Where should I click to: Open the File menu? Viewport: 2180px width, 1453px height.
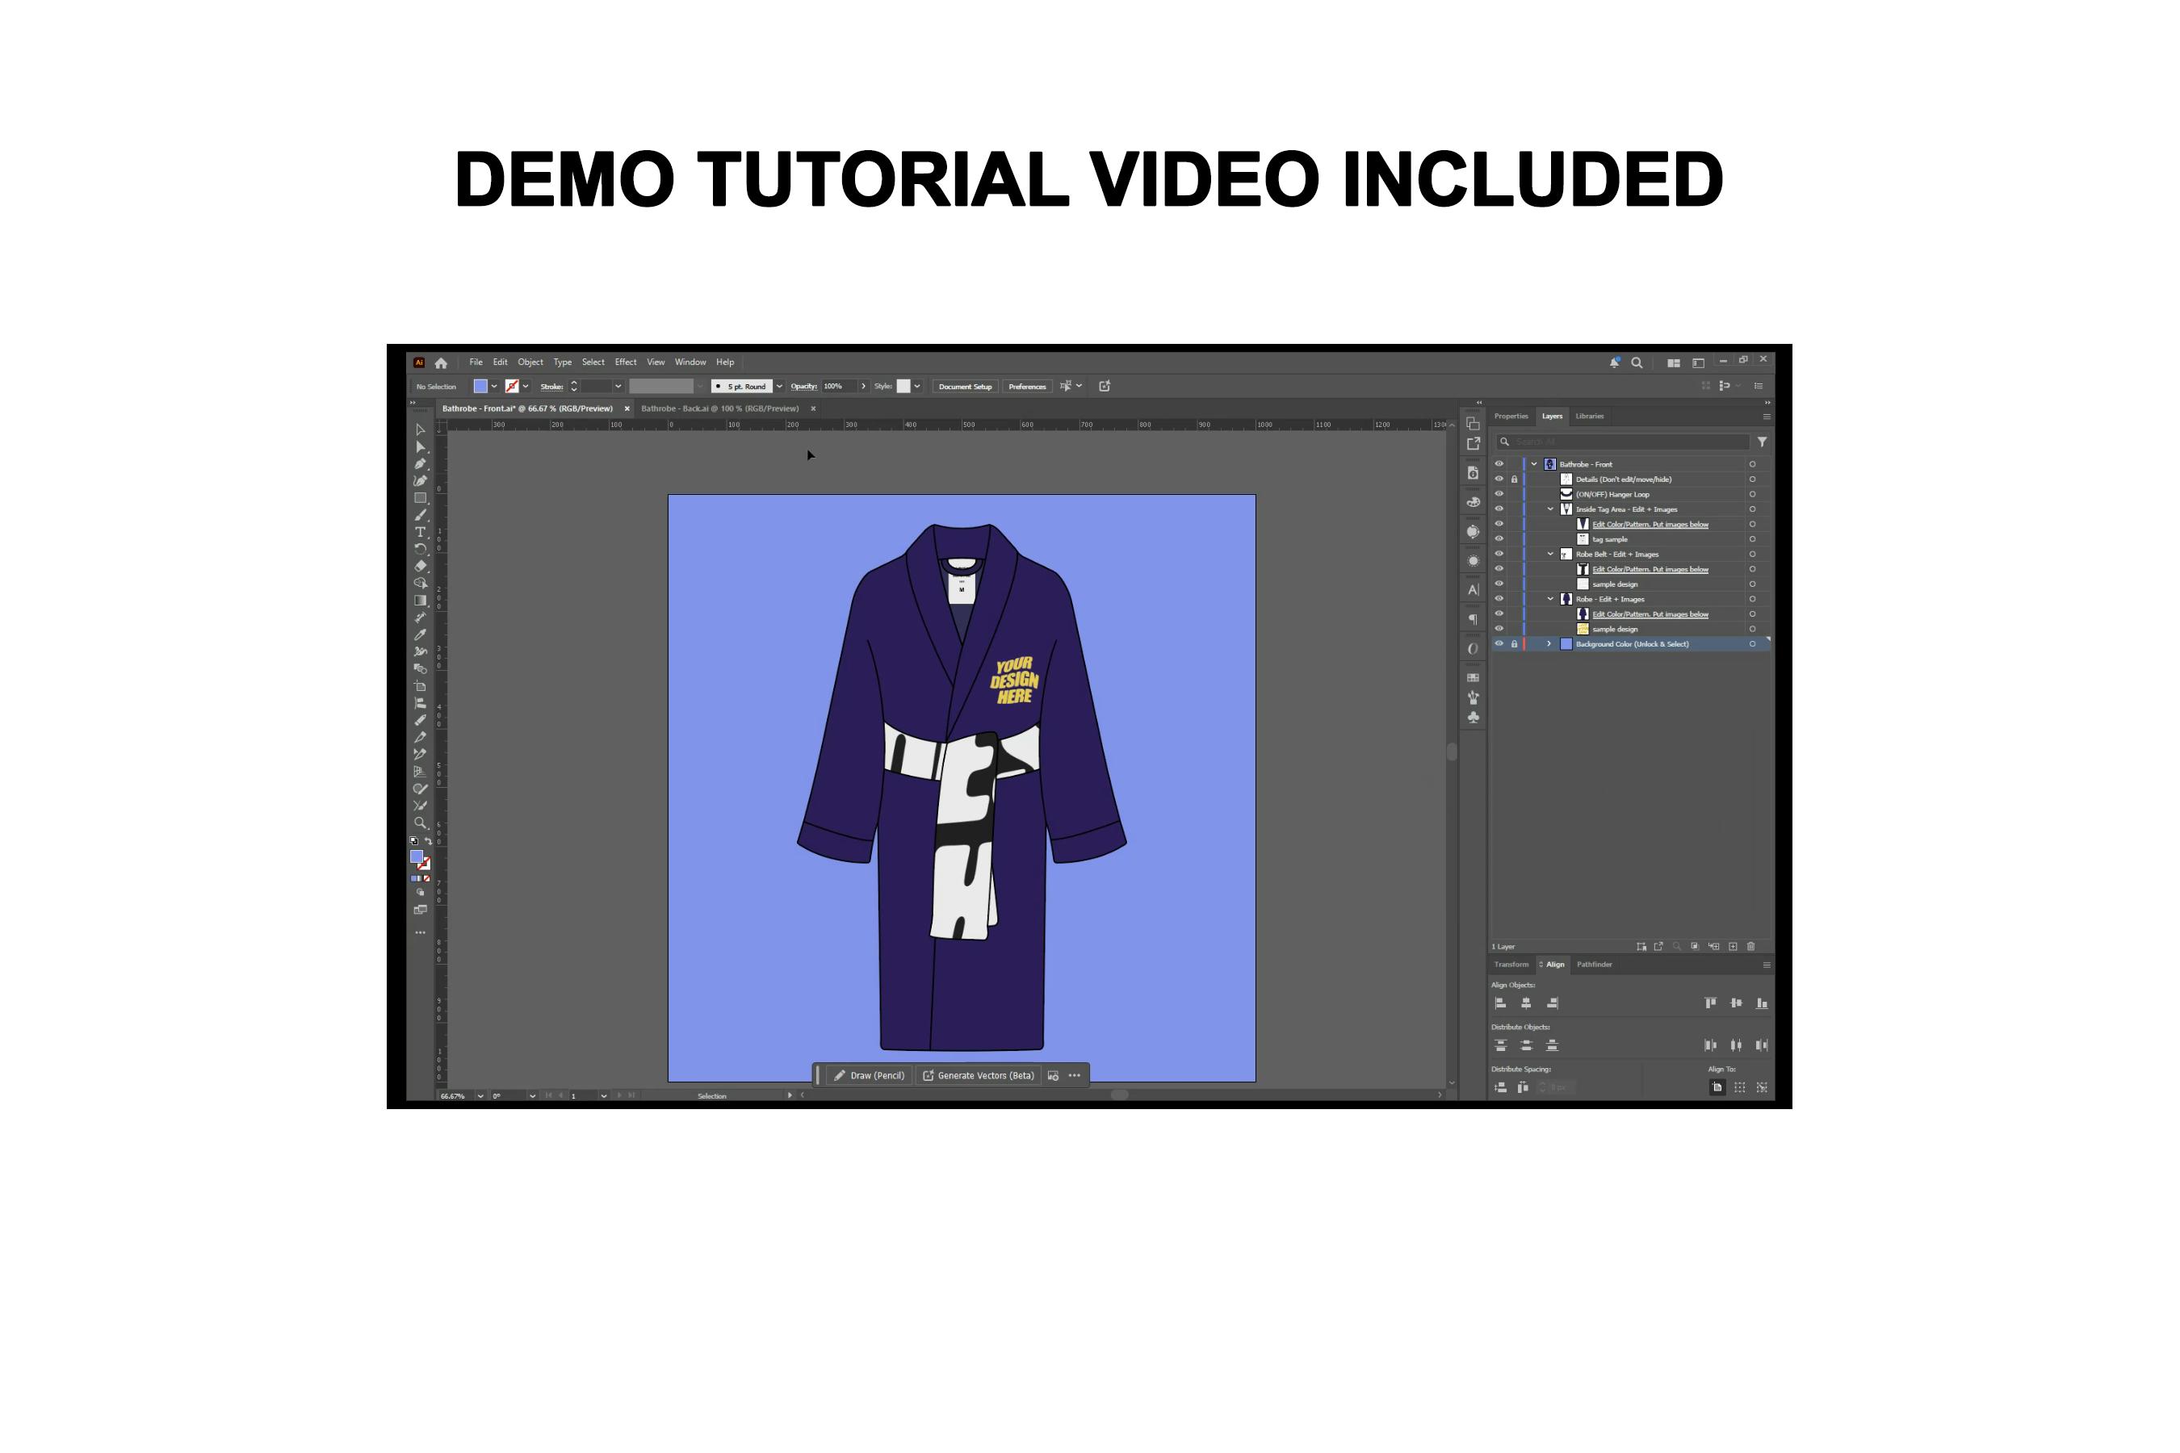click(476, 362)
